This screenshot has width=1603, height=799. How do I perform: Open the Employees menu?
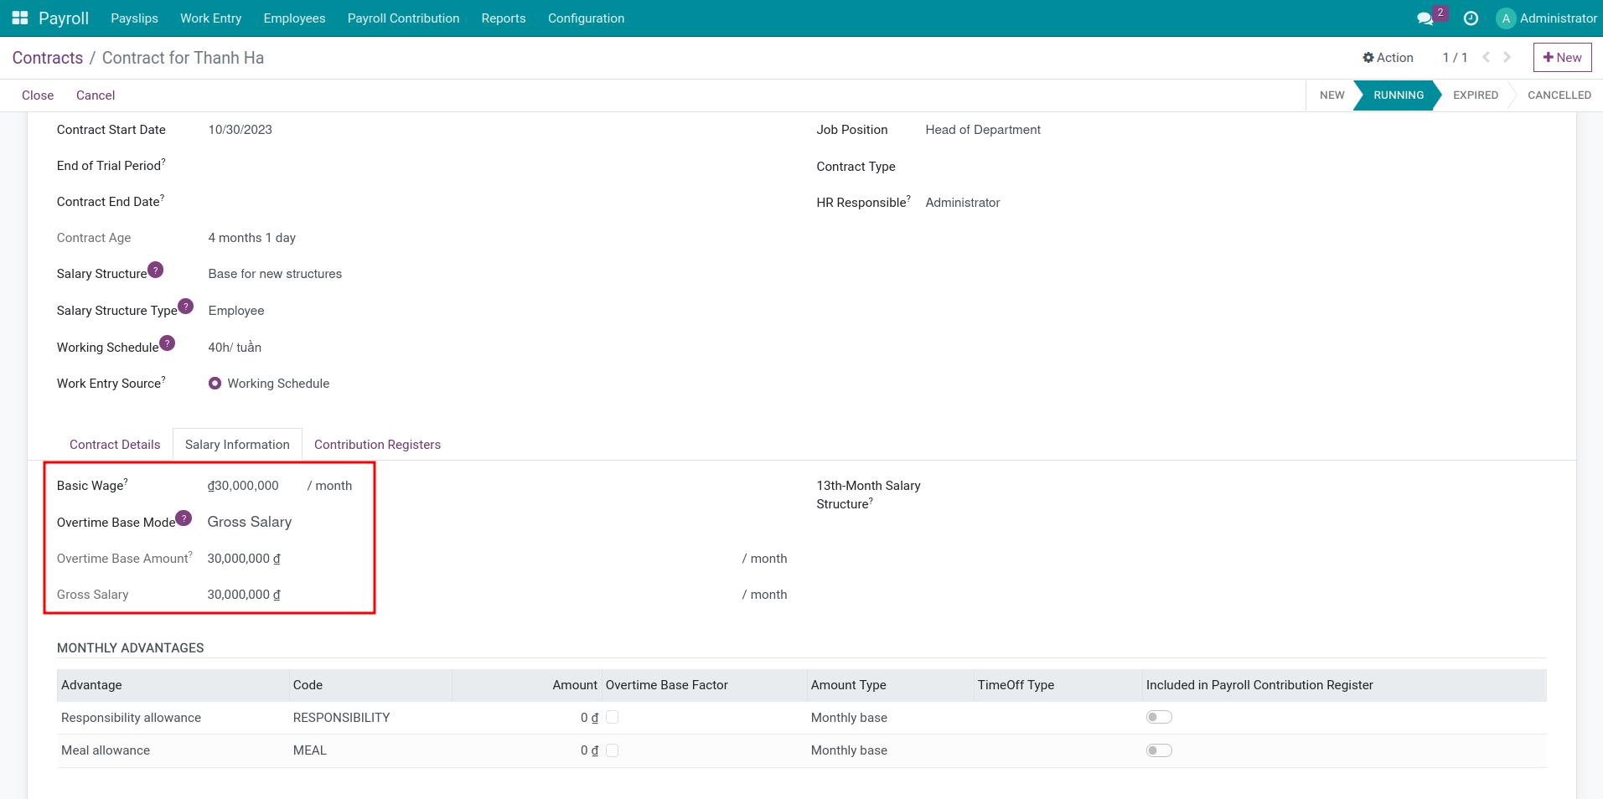[x=294, y=18]
